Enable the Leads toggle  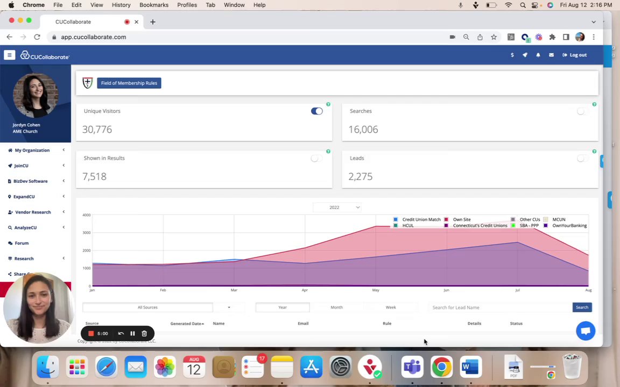582,158
